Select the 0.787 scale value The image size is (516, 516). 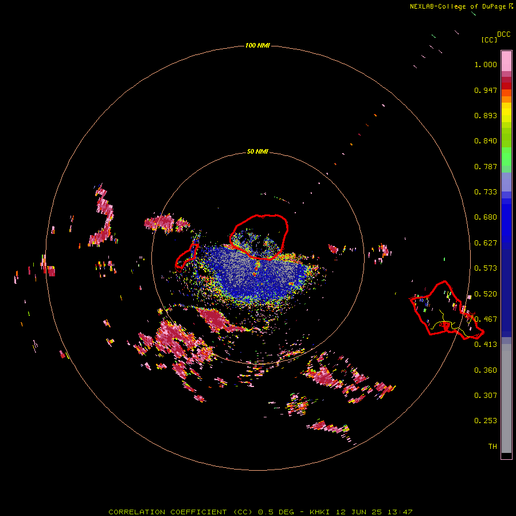(486, 166)
